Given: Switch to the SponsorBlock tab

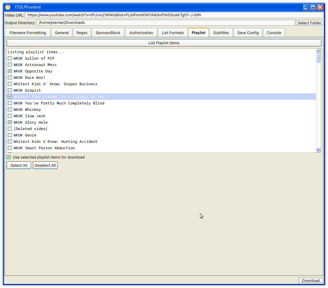Looking at the screenshot, I should 108,33.
